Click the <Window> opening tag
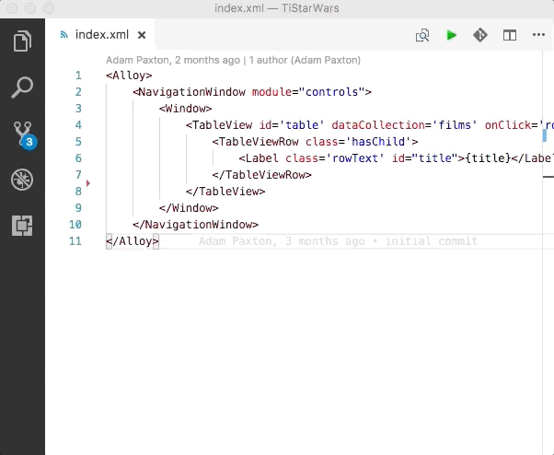This screenshot has width=554, height=455. [x=186, y=109]
